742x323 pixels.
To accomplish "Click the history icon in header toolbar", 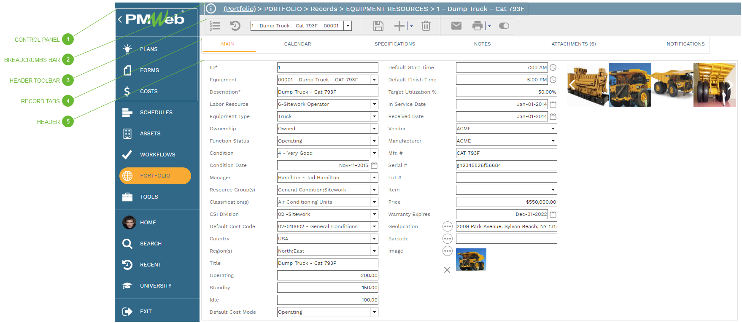I will [235, 26].
